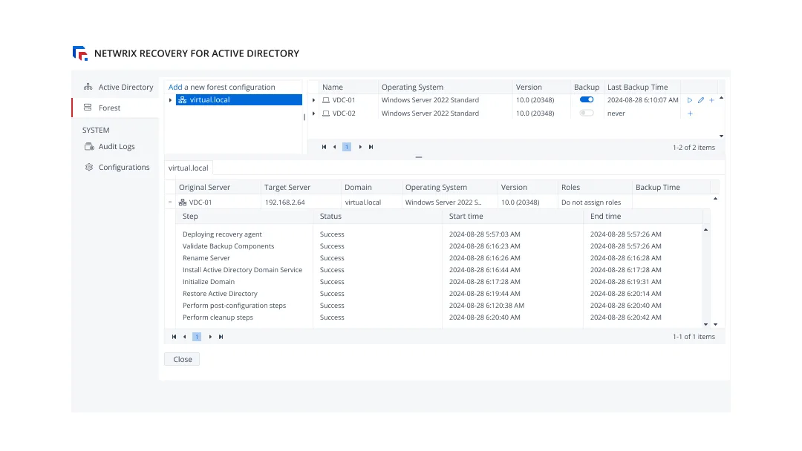Expand the VDC-02 server row
The width and height of the screenshot is (802, 451).
tap(313, 113)
